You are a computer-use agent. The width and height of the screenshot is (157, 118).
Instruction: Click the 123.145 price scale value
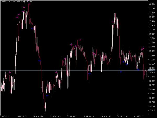click(152, 51)
